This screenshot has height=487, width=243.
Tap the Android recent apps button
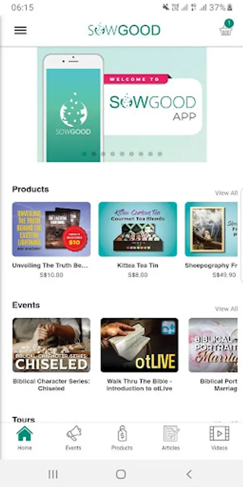point(53,474)
